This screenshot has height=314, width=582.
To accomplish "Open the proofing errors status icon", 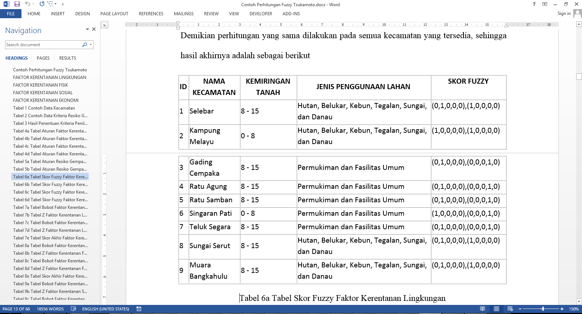I will pyautogui.click(x=73, y=309).
